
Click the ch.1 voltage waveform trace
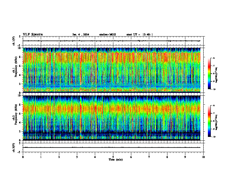[112, 41]
